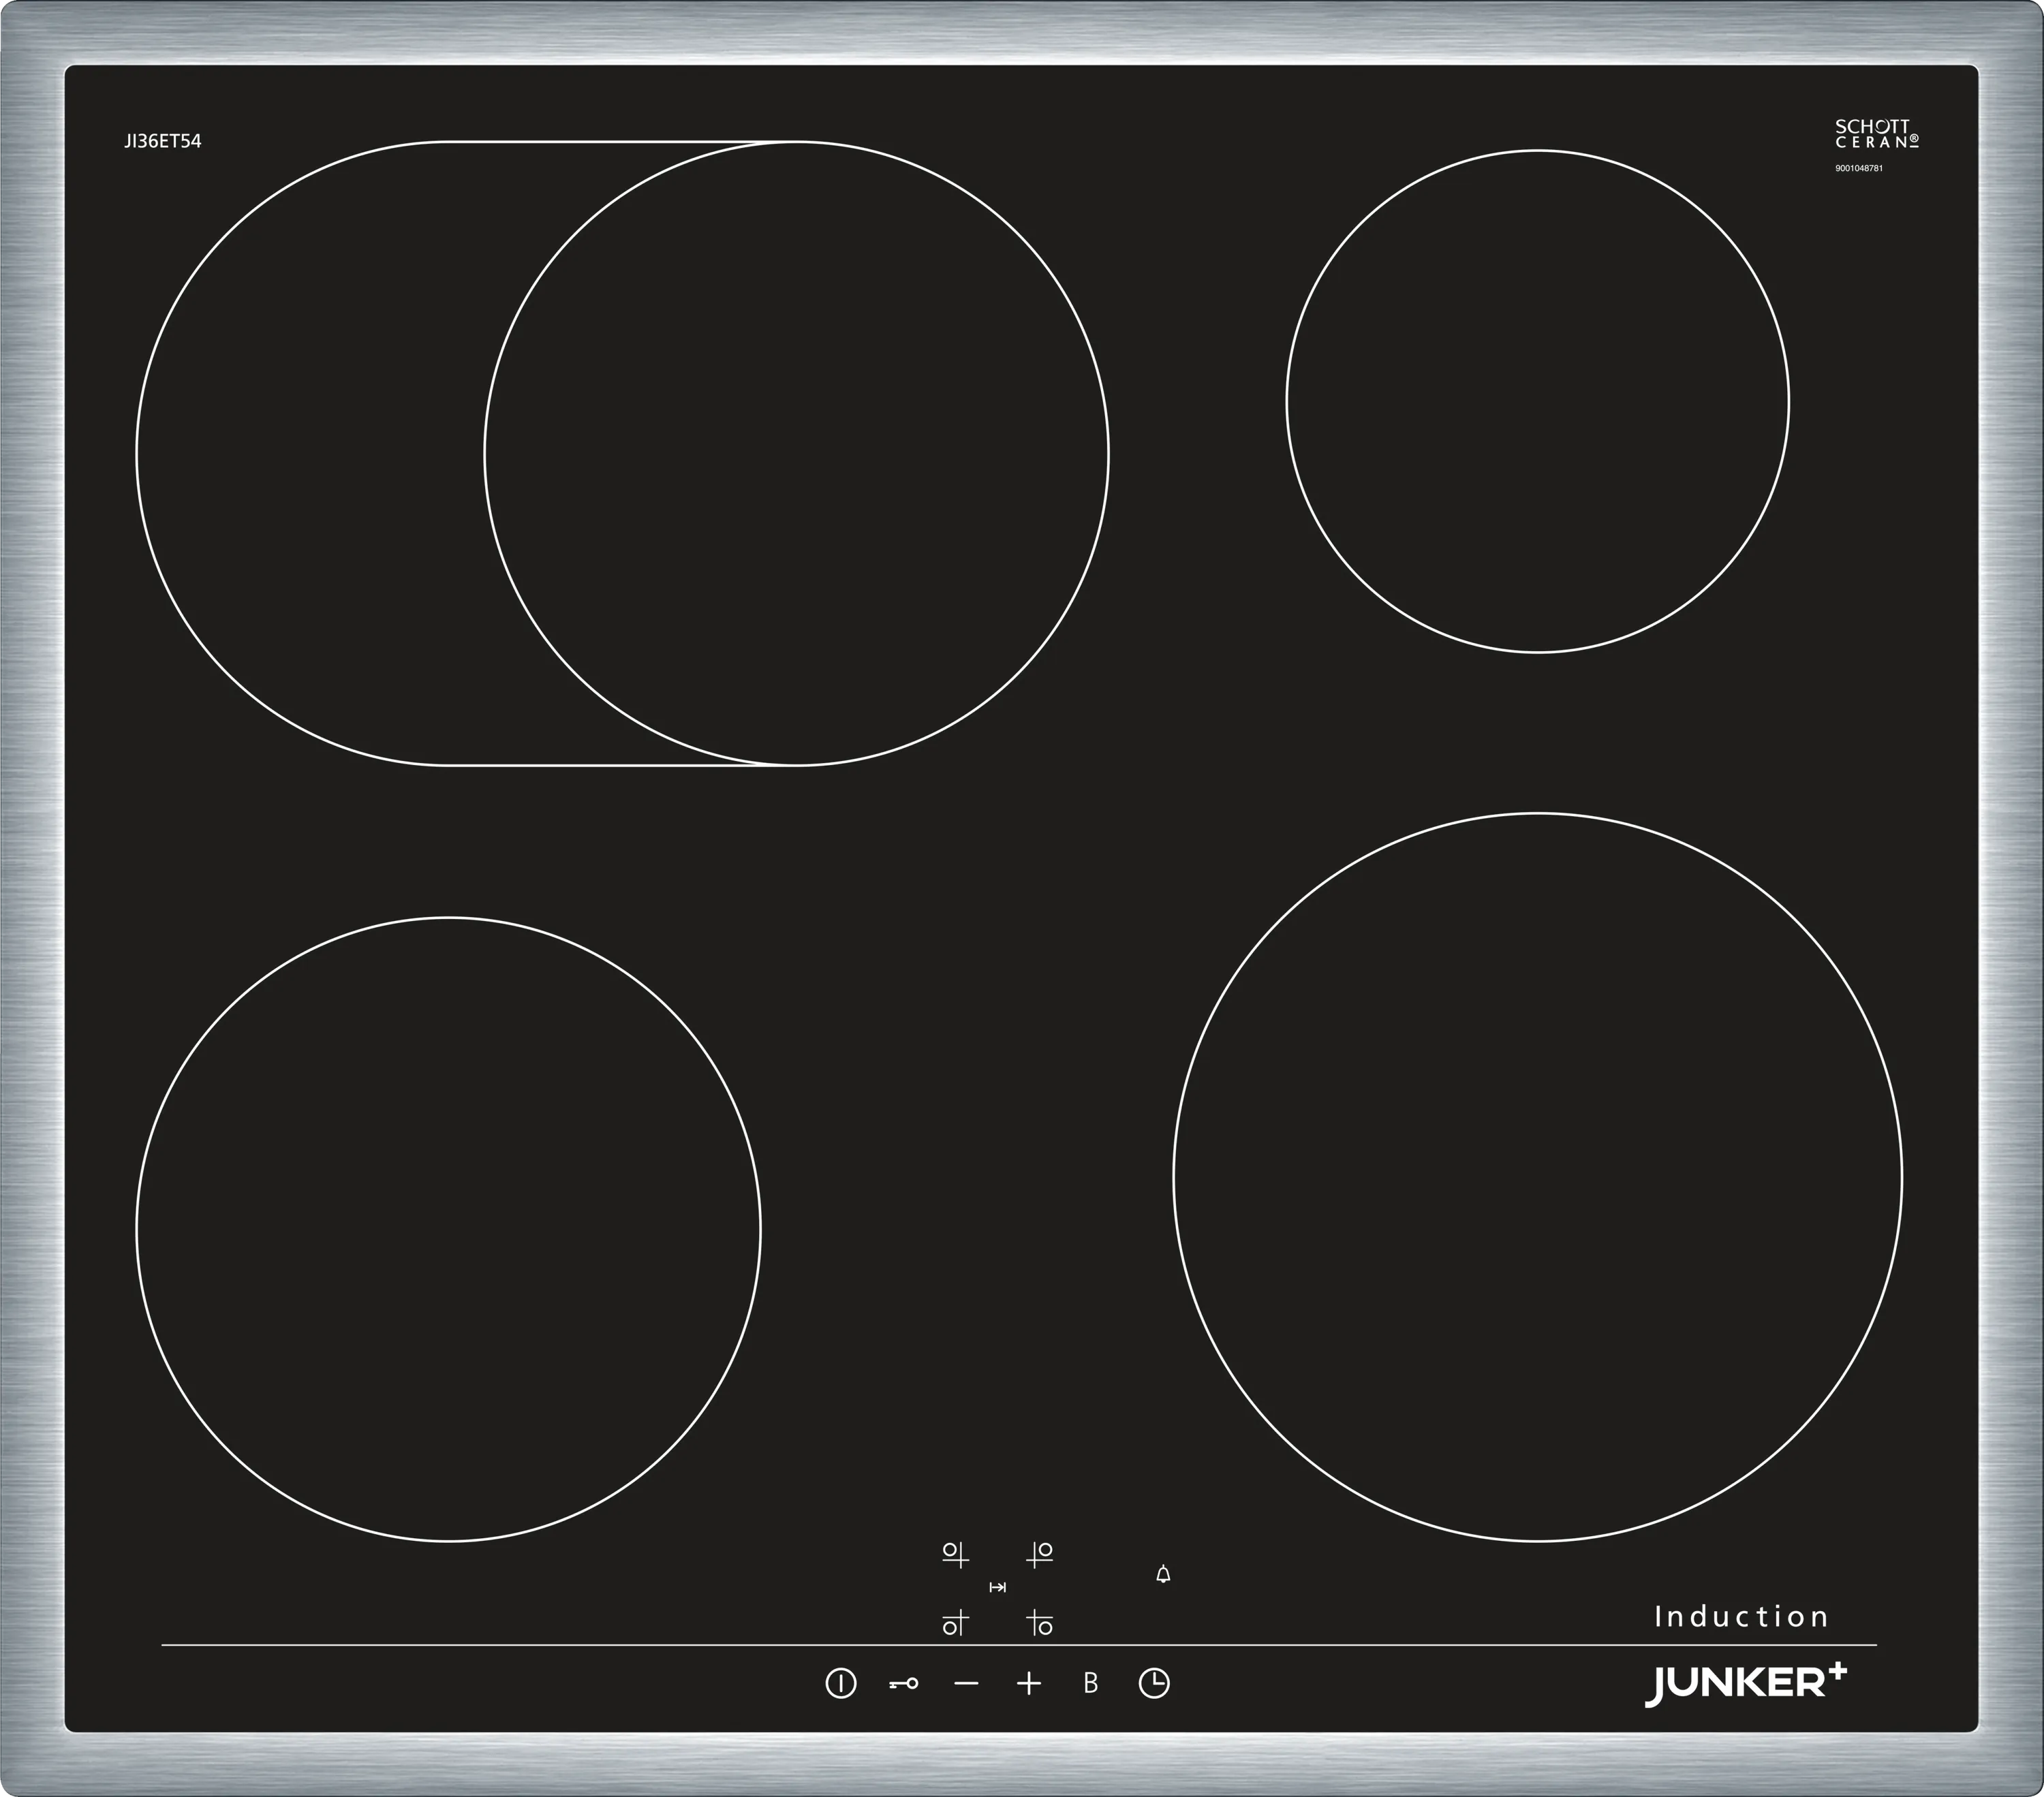Tap the plus key to raise heat
The image size is (2044, 1797).
point(1029,1683)
